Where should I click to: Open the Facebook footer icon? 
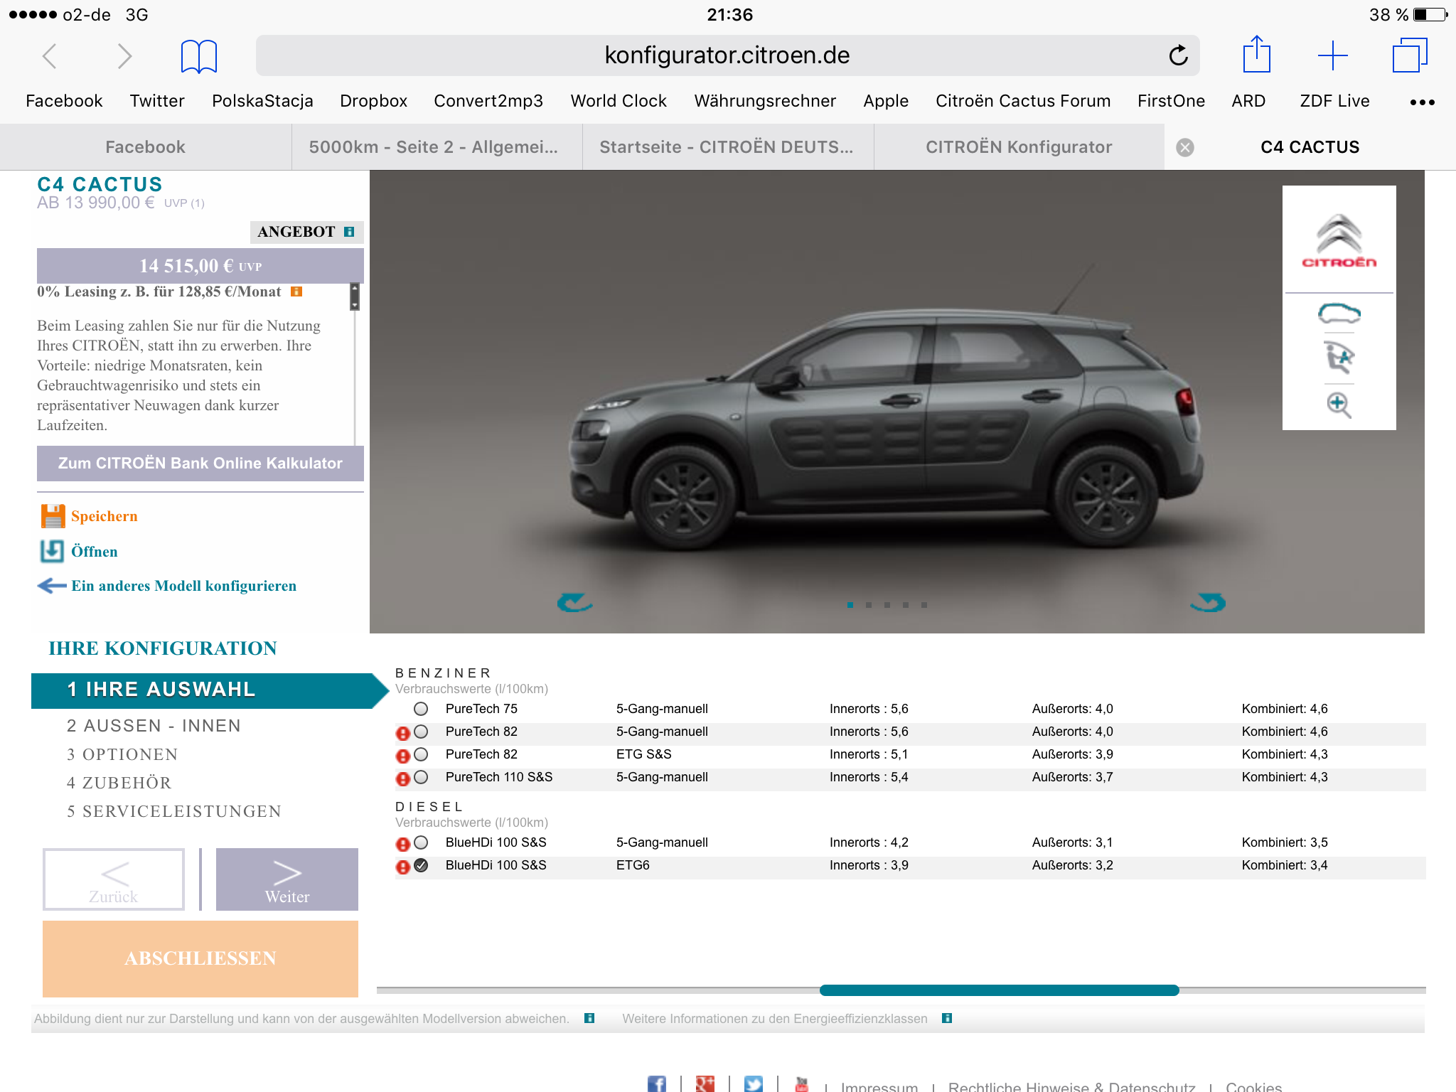[656, 1084]
